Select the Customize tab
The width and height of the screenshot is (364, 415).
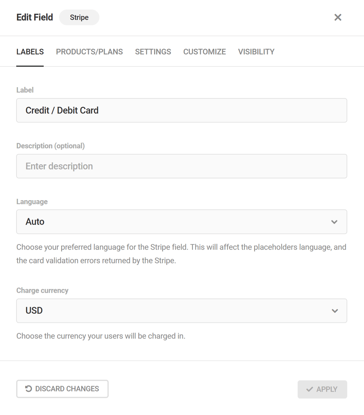tap(204, 52)
